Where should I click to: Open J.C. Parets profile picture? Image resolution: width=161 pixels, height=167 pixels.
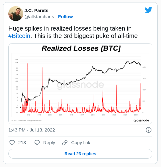coord(16,14)
